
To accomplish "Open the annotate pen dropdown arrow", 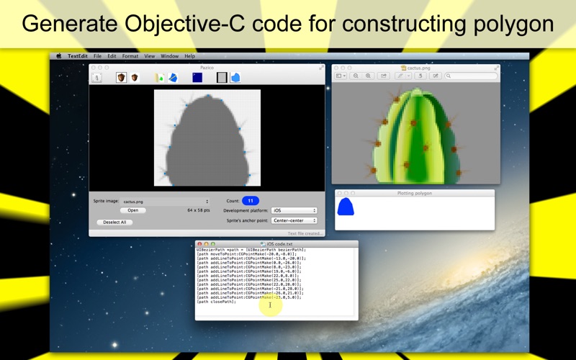I will point(408,76).
